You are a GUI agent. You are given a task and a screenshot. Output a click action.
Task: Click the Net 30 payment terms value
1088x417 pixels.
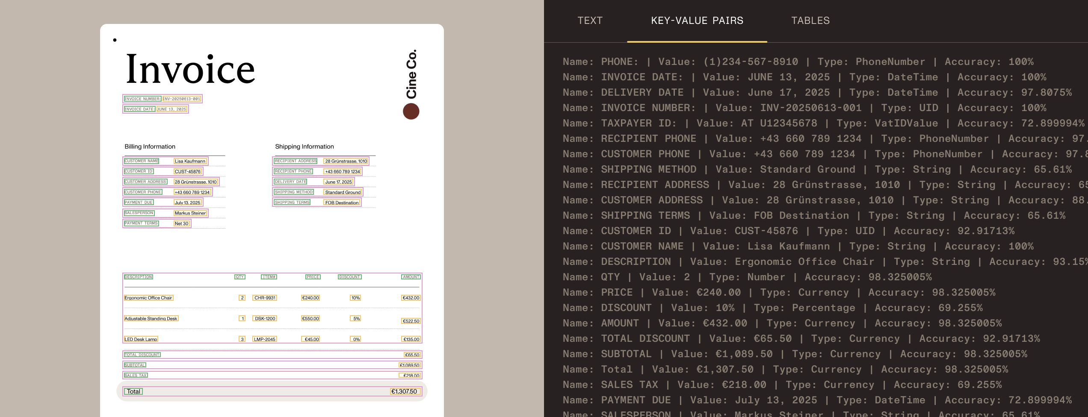coord(181,223)
